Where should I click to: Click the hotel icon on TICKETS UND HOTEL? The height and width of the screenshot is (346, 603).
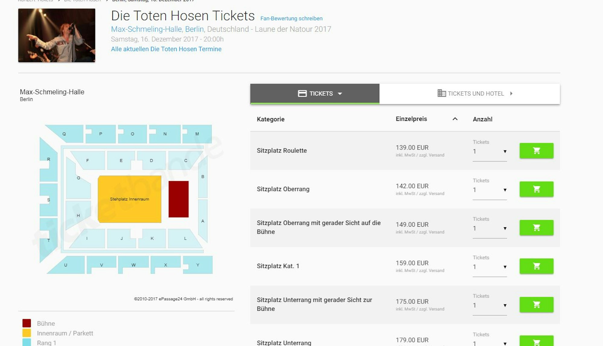click(442, 93)
